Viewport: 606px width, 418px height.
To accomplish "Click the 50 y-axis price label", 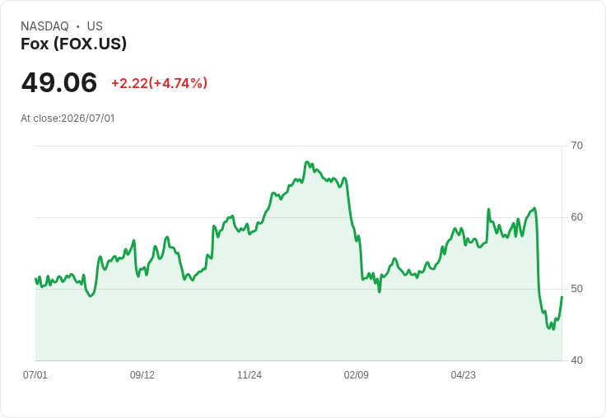I will tap(576, 289).
